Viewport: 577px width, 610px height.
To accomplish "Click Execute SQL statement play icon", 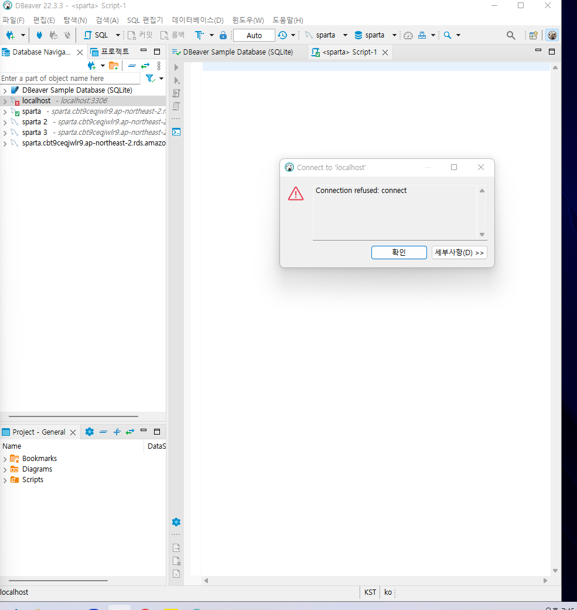I will click(x=176, y=67).
